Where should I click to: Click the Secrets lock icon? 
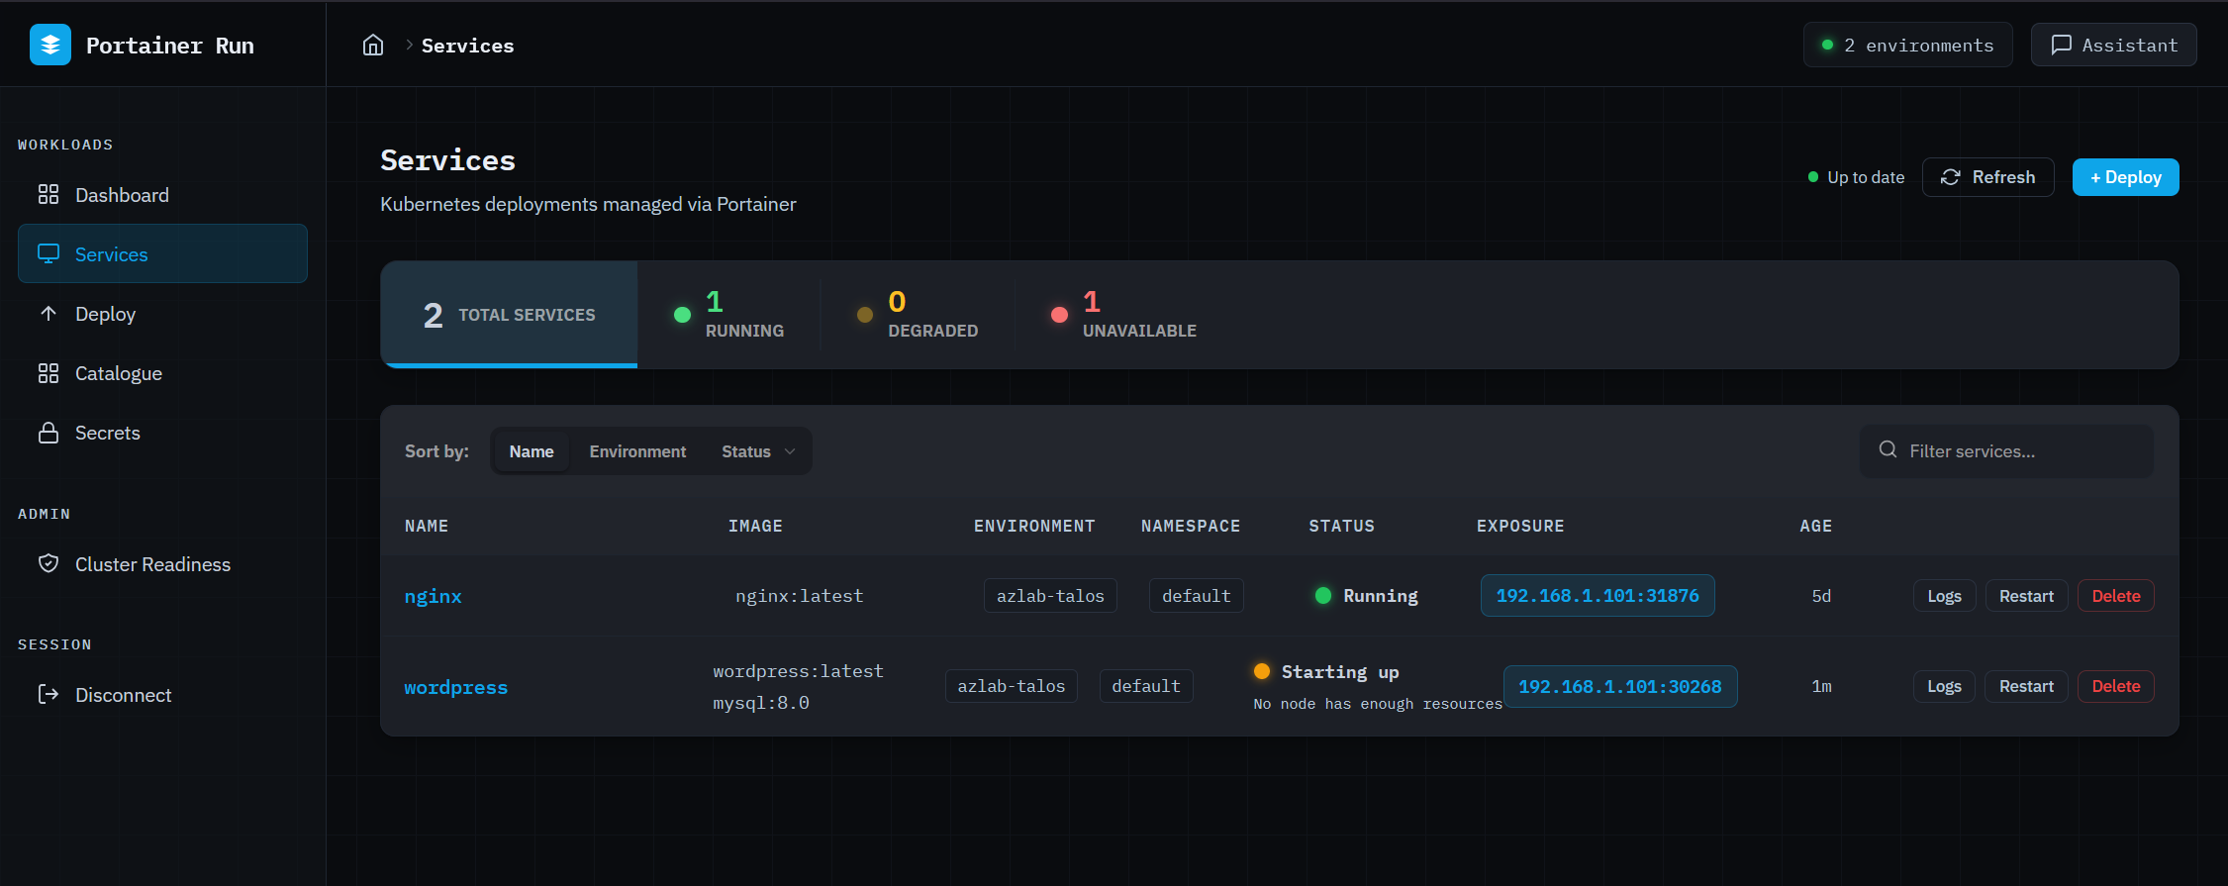pos(48,433)
